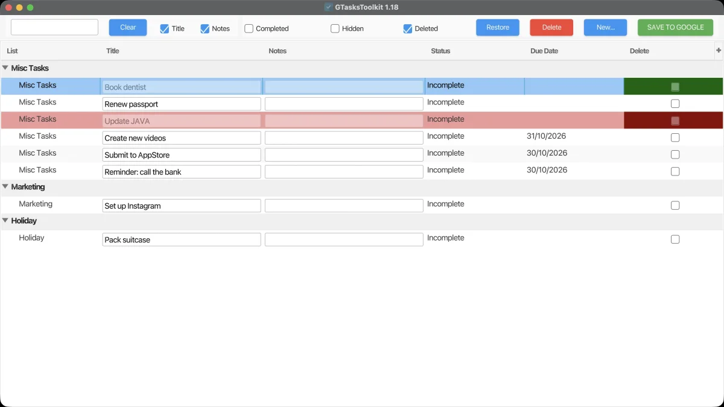Collapse the Misc Tasks group

(x=5, y=68)
